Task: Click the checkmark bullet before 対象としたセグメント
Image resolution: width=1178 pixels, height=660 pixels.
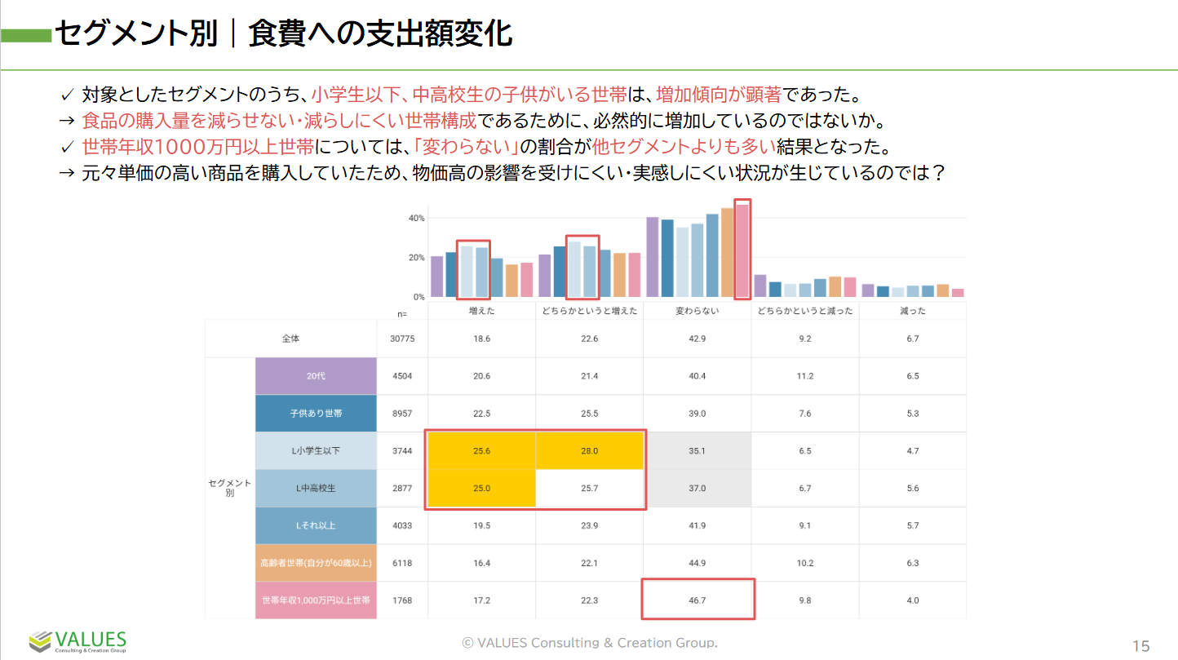Action: coord(68,95)
